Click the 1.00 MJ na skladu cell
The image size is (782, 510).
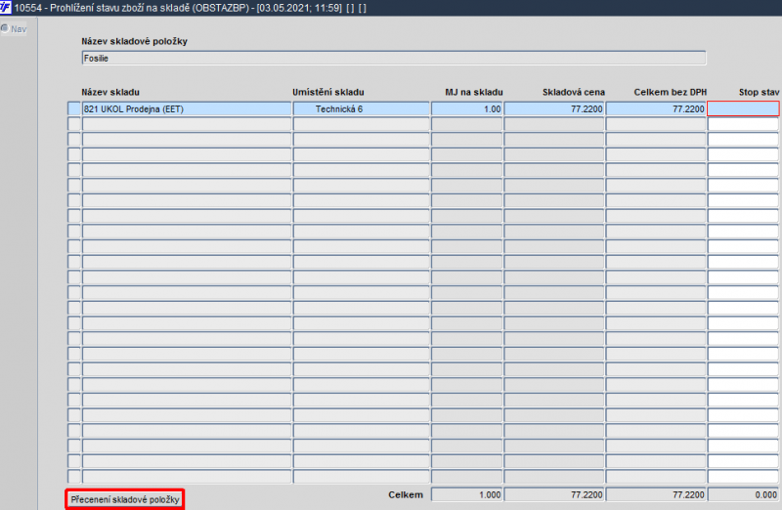point(467,108)
